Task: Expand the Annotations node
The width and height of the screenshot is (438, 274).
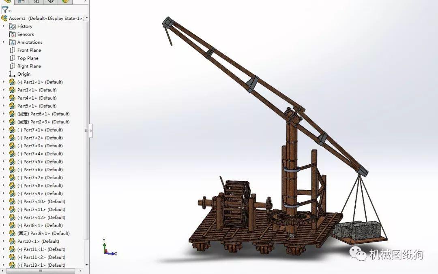Action: click(x=4, y=42)
